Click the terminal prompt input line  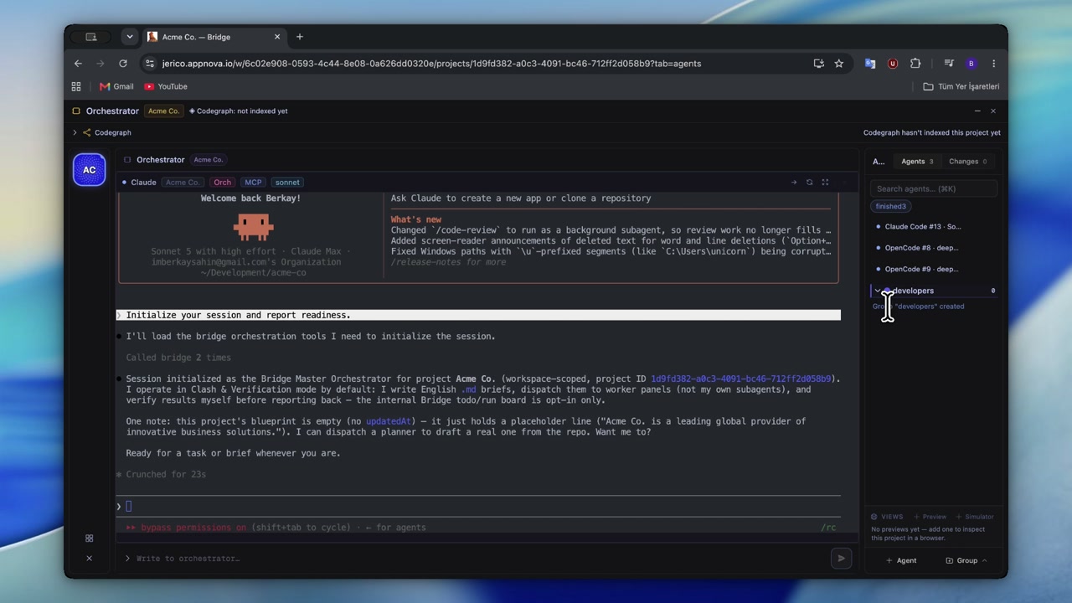click(x=479, y=506)
